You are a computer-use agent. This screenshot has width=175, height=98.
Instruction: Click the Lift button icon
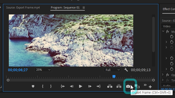coord(110,86)
